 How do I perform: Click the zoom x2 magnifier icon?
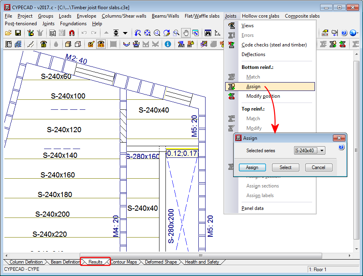(x=157, y=33)
